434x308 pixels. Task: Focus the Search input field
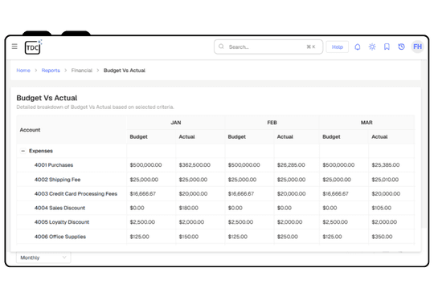pyautogui.click(x=268, y=47)
